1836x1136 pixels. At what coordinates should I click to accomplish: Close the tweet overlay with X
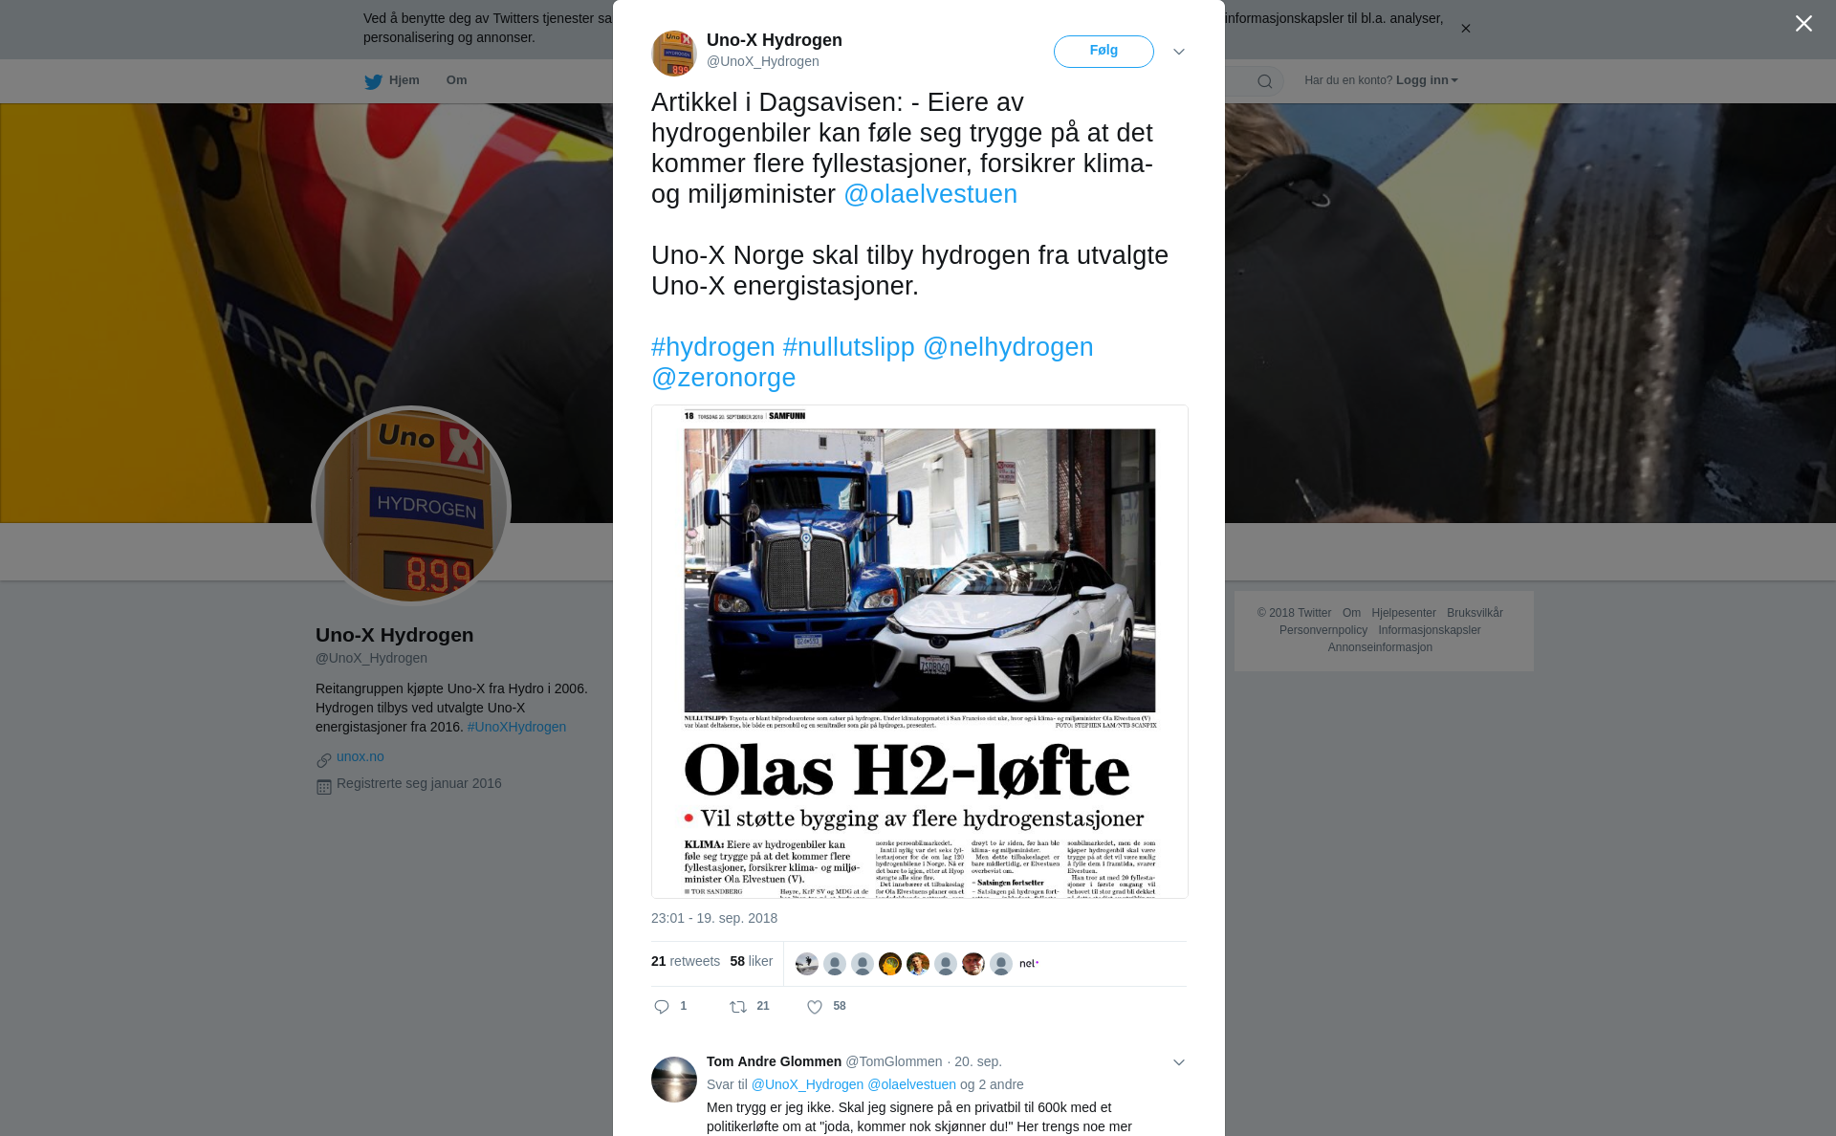[1803, 24]
